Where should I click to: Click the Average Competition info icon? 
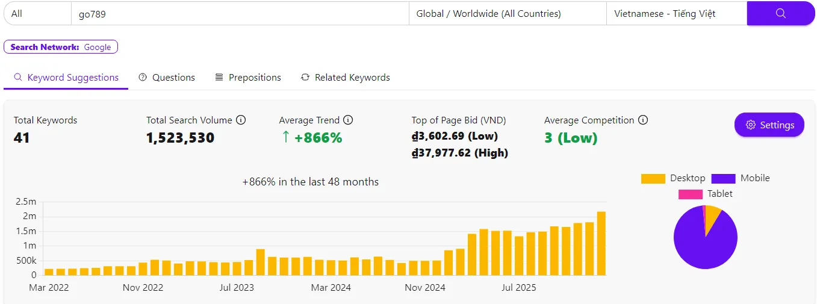pyautogui.click(x=643, y=120)
